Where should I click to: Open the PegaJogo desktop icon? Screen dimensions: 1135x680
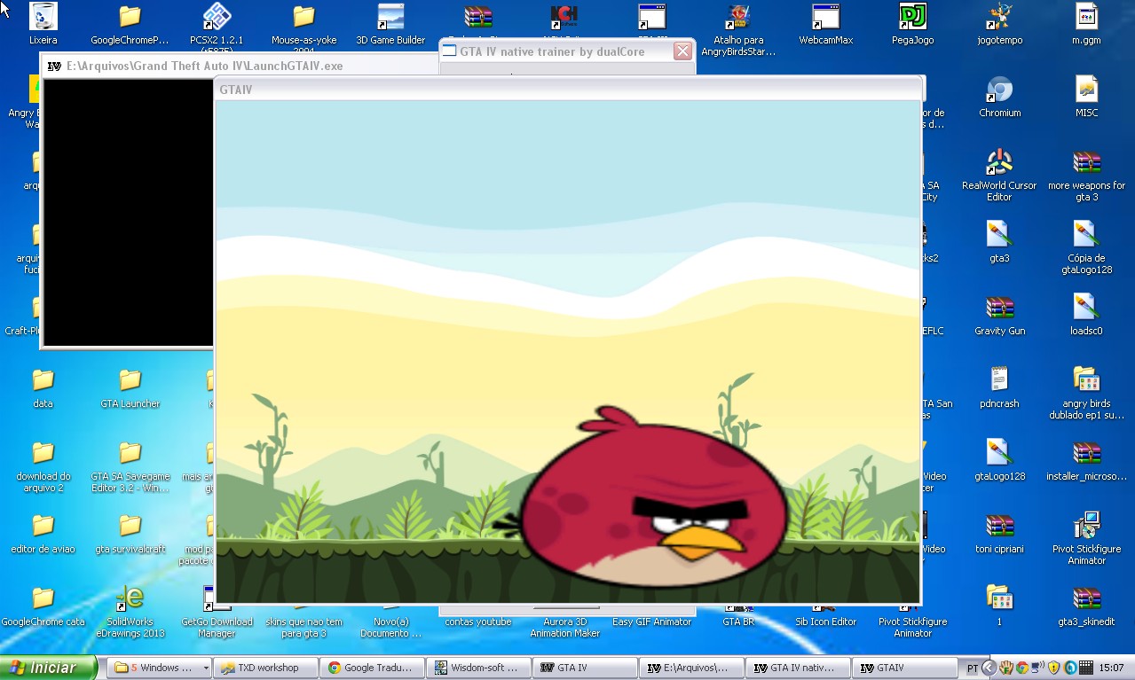[912, 17]
